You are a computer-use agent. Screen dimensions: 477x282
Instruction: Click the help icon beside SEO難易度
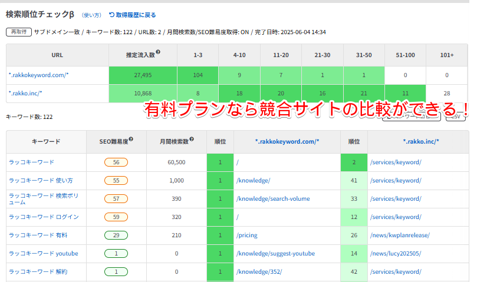(131, 139)
